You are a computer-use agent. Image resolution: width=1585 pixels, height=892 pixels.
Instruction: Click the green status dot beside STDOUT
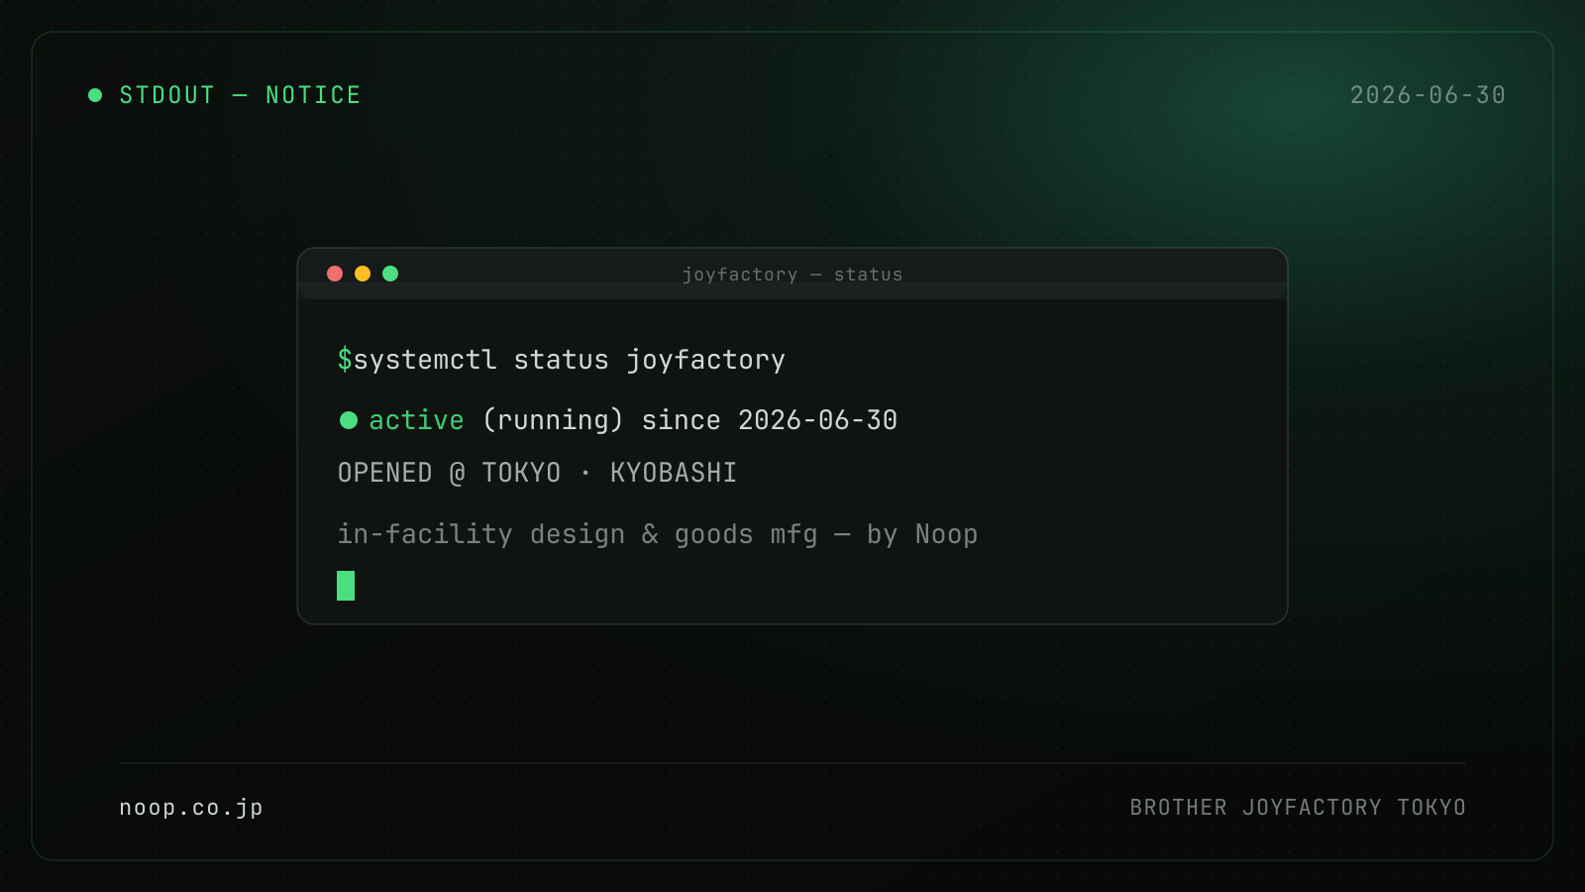pos(95,95)
